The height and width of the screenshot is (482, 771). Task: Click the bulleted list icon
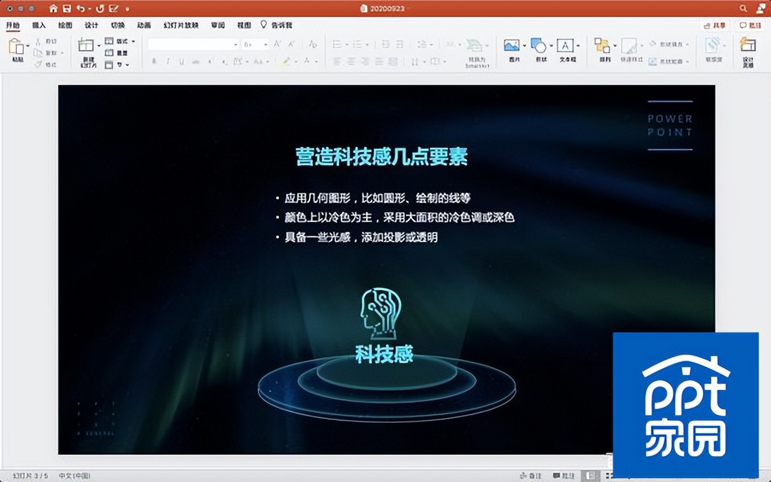337,44
